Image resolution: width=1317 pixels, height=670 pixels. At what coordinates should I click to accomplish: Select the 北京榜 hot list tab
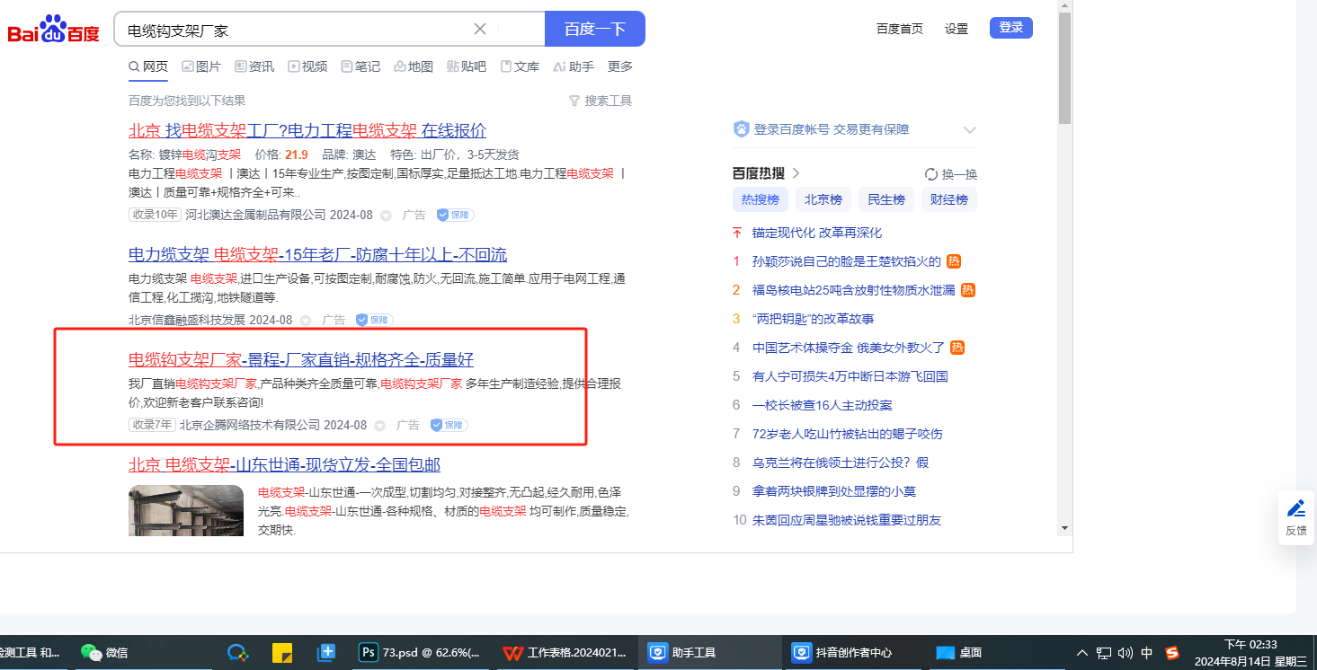823,199
